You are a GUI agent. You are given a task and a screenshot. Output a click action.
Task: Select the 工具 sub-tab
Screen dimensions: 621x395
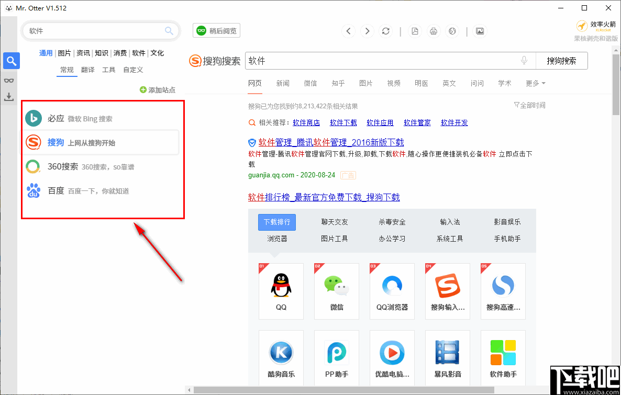tap(108, 70)
